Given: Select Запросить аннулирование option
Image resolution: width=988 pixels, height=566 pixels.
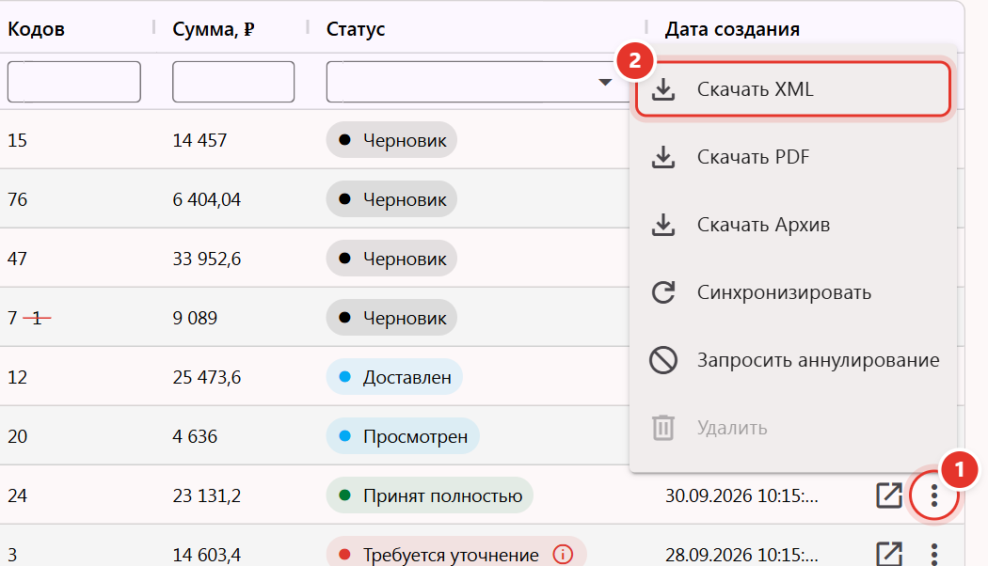Looking at the screenshot, I should tap(792, 360).
